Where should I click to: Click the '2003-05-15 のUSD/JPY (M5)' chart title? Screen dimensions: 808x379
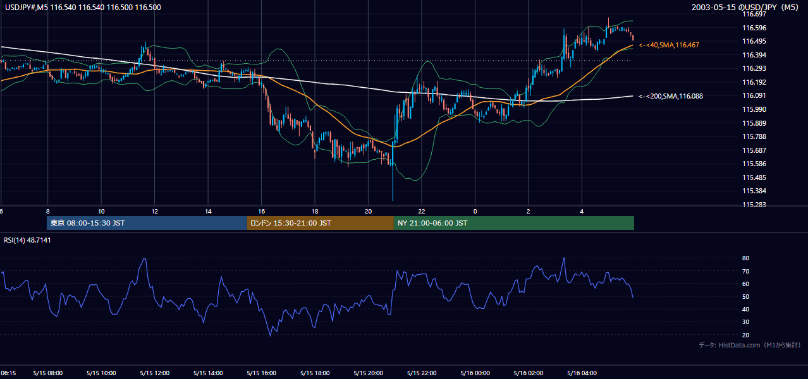747,7
